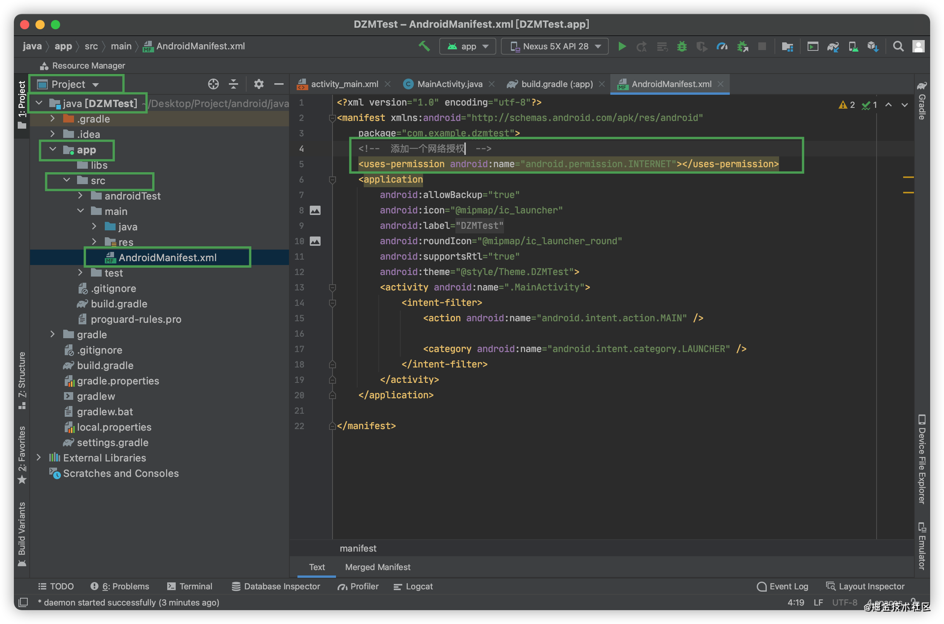Expand the .gradle folder
This screenshot has width=944, height=624.
(x=52, y=119)
